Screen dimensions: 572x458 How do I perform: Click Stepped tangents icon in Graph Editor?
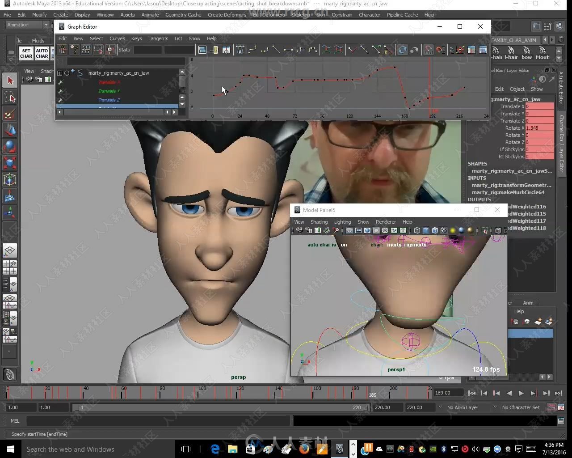tap(300, 50)
